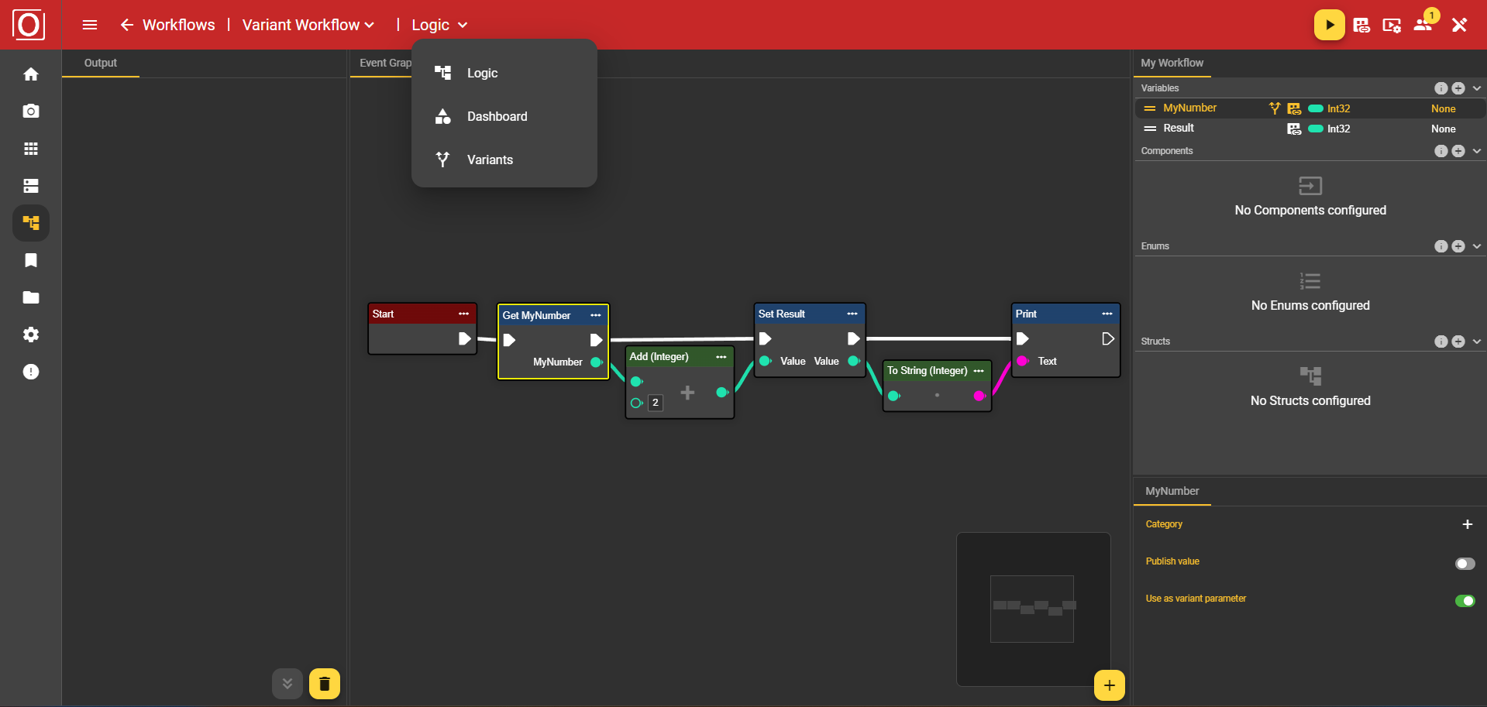The height and width of the screenshot is (707, 1487).
Task: Click the info icon beside the Components section
Action: (x=1441, y=151)
